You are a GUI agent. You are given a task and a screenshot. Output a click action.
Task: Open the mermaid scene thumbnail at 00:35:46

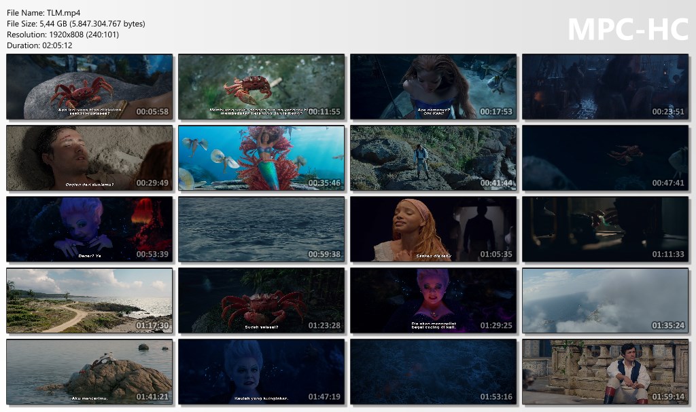pos(262,158)
